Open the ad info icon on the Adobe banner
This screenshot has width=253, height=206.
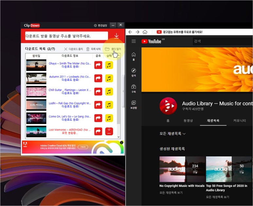tap(121, 142)
